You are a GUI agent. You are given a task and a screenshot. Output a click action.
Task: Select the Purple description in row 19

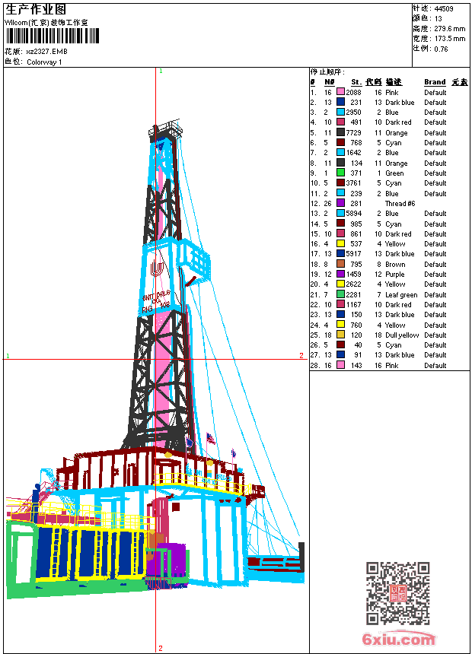(396, 275)
